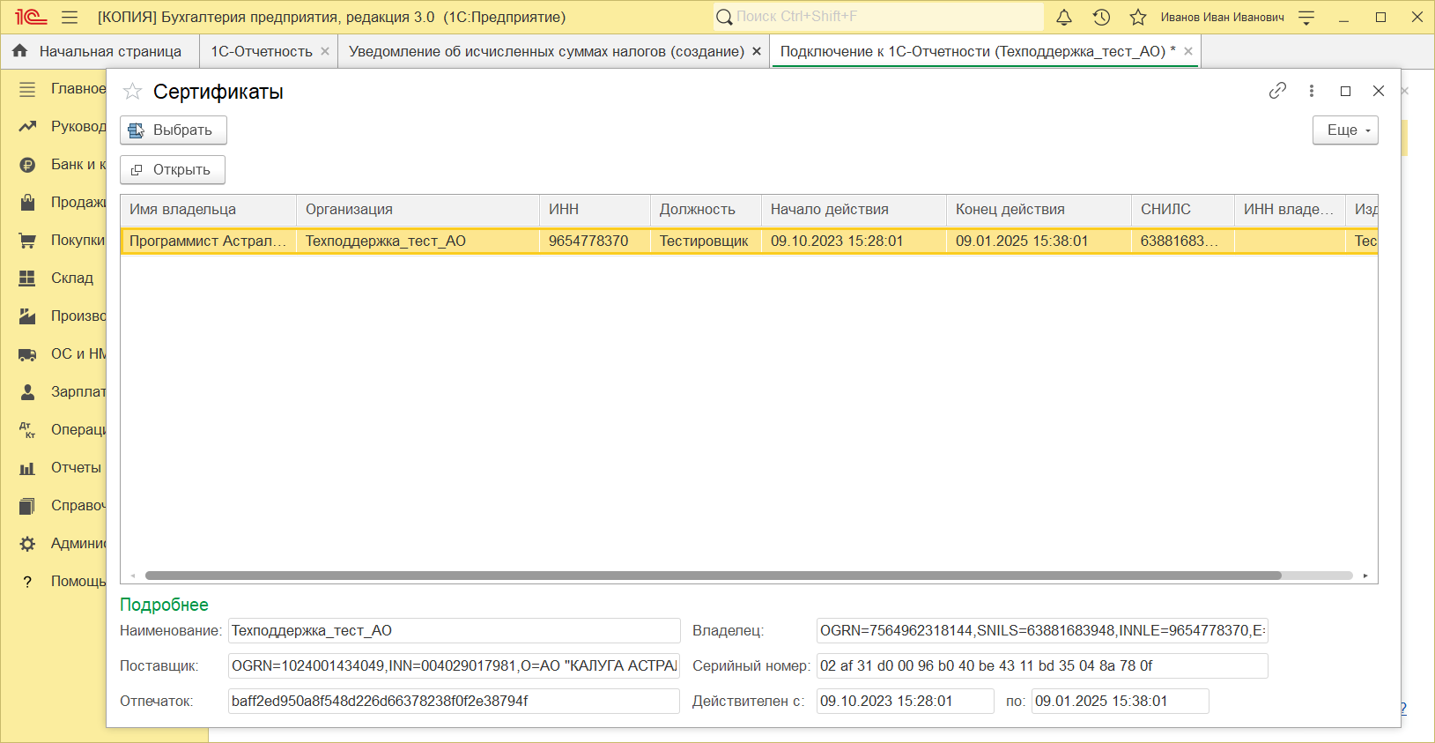Click the Действителен с date field
1435x743 pixels.
pos(906,702)
